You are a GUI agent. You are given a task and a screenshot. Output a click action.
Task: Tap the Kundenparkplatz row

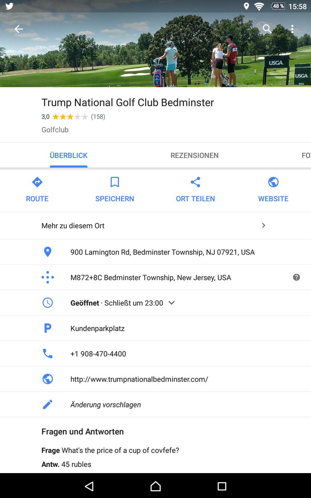point(155,328)
